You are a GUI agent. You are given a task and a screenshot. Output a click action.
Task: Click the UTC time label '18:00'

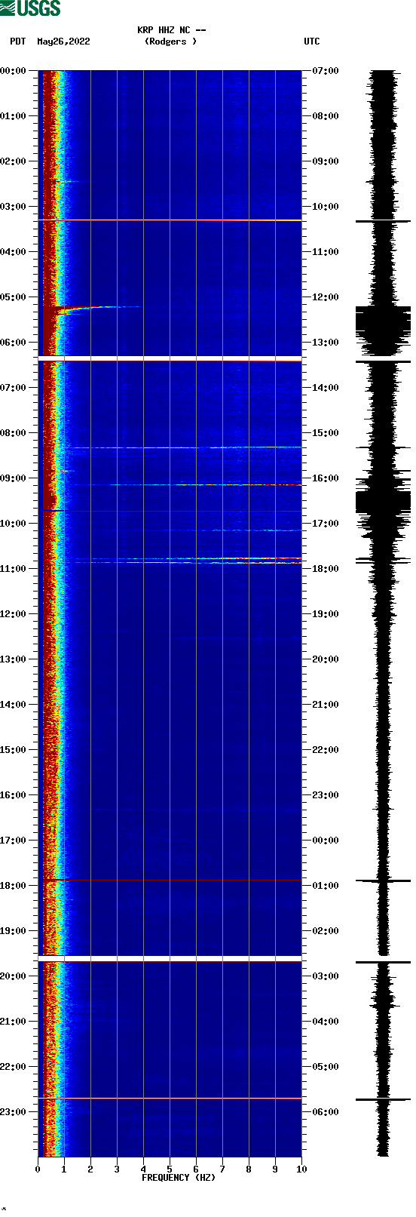point(326,569)
